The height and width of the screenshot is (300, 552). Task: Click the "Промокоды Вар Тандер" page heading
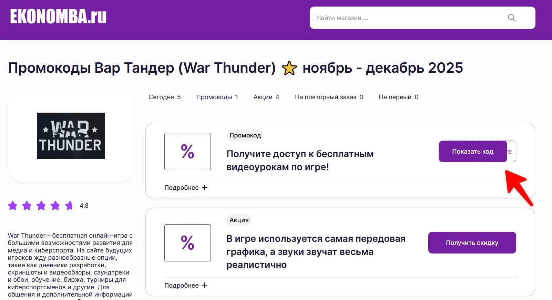235,68
